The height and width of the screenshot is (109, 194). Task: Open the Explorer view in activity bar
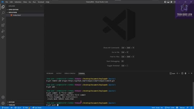(x=3, y=7)
